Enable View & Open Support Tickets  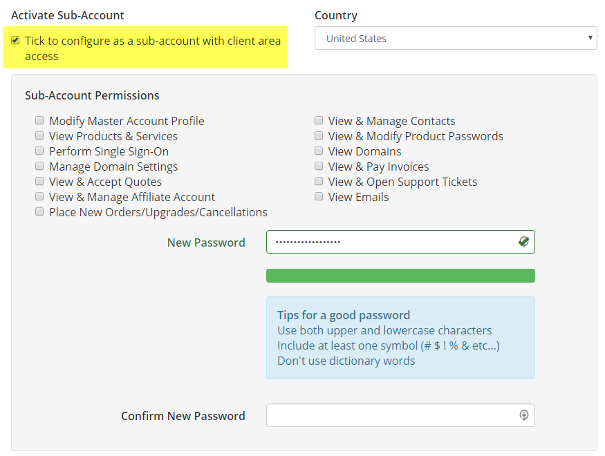tap(319, 181)
